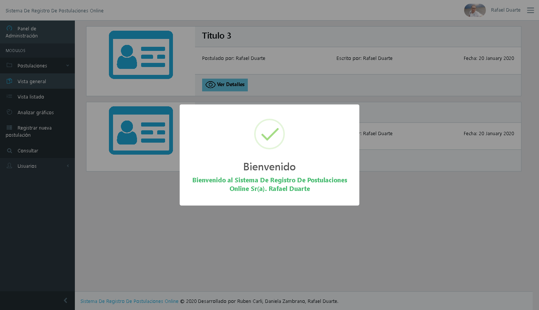Click the Vista general sidebar icon
Viewport: 539px width, 310px height.
click(x=9, y=81)
